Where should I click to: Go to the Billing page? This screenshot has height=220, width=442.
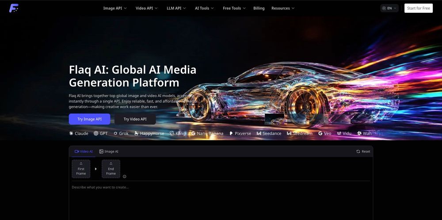click(259, 8)
